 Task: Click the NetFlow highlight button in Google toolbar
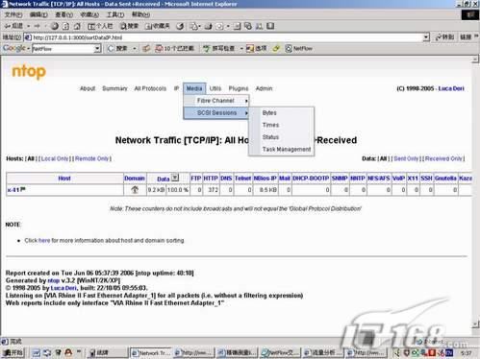tap(299, 48)
